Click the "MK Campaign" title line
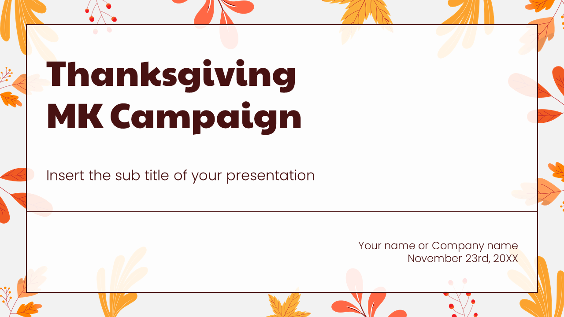The width and height of the screenshot is (564, 317). (x=174, y=116)
